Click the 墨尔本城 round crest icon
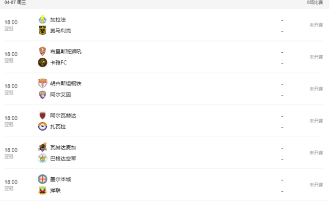 click(42, 179)
